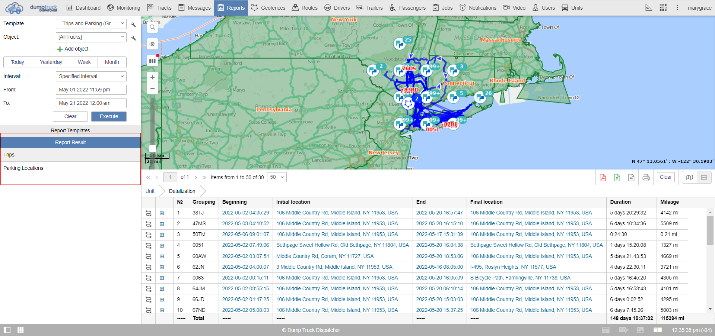Open the Interval dropdown

point(91,77)
